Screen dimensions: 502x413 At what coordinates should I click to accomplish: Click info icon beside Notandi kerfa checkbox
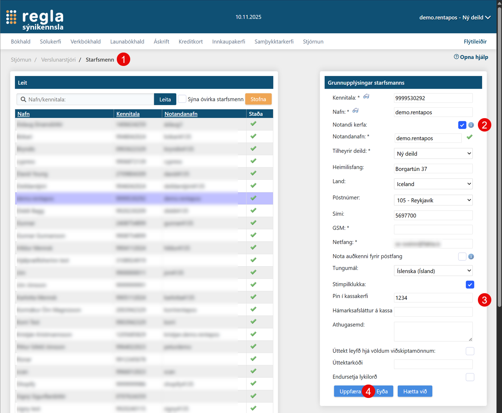pos(471,125)
